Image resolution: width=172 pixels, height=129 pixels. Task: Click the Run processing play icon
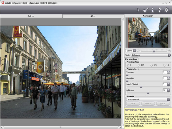[139, 10]
